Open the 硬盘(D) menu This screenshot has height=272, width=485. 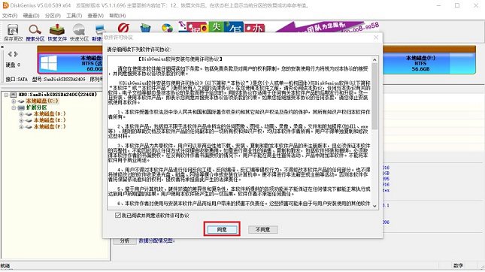(32, 16)
